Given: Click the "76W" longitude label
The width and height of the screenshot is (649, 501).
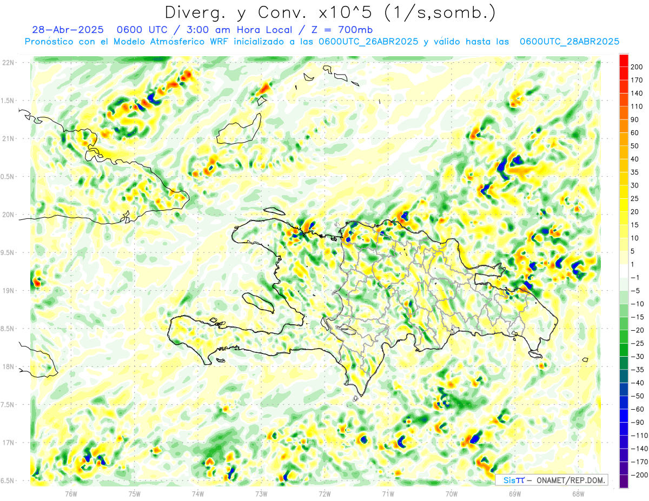Looking at the screenshot, I should pos(71,493).
